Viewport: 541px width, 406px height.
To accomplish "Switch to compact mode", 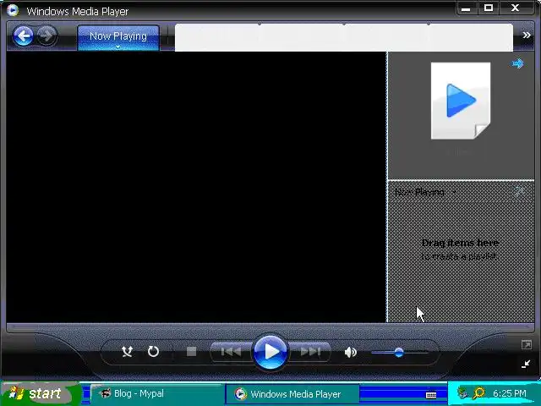I will point(526,364).
